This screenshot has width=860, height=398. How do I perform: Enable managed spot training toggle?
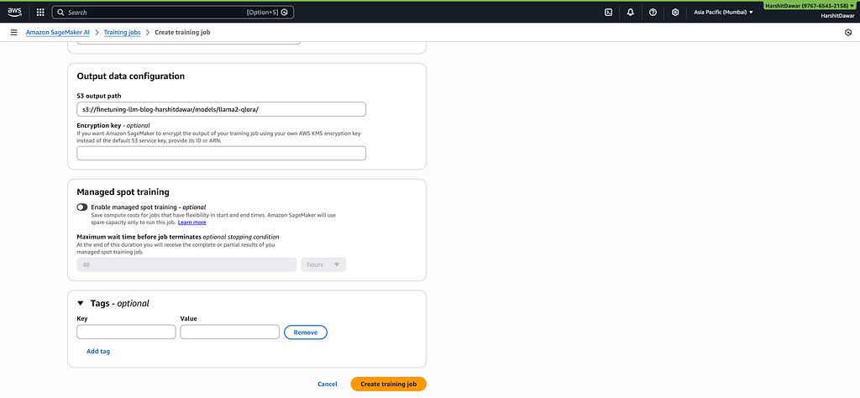click(82, 207)
